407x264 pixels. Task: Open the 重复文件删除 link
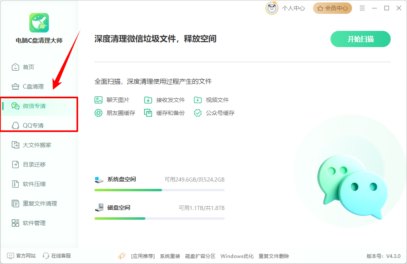[x=274, y=256]
